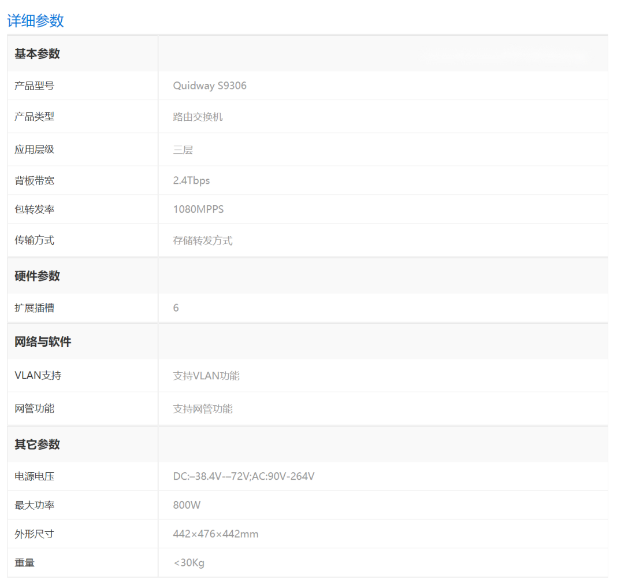Screen dimensions: 621x578
Task: Click the 扩展插槽 row label
Action: 34,308
